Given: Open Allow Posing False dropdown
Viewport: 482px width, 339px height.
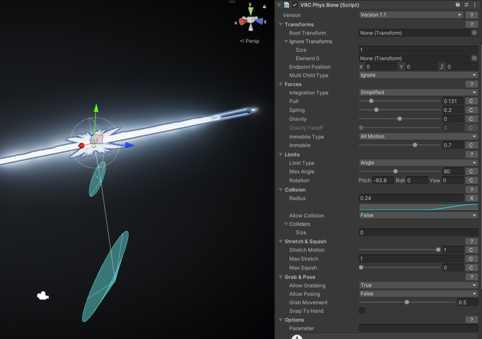Looking at the screenshot, I should pyautogui.click(x=418, y=294).
